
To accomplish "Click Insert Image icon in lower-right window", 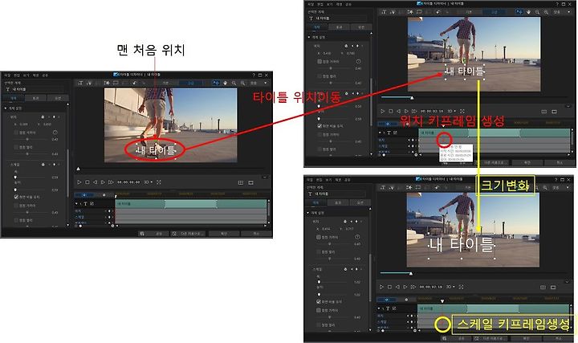I will [409, 188].
